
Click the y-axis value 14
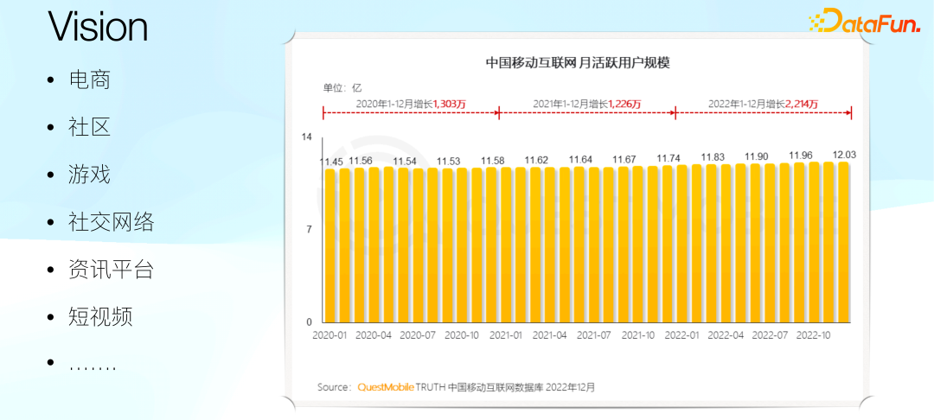tap(307, 137)
